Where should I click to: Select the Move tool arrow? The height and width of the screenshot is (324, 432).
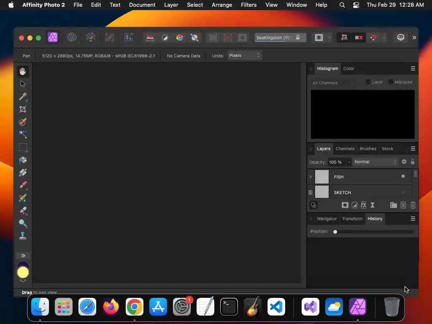(23, 84)
